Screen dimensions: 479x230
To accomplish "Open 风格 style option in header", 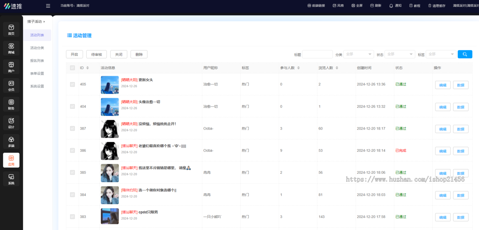I will pos(338,6).
